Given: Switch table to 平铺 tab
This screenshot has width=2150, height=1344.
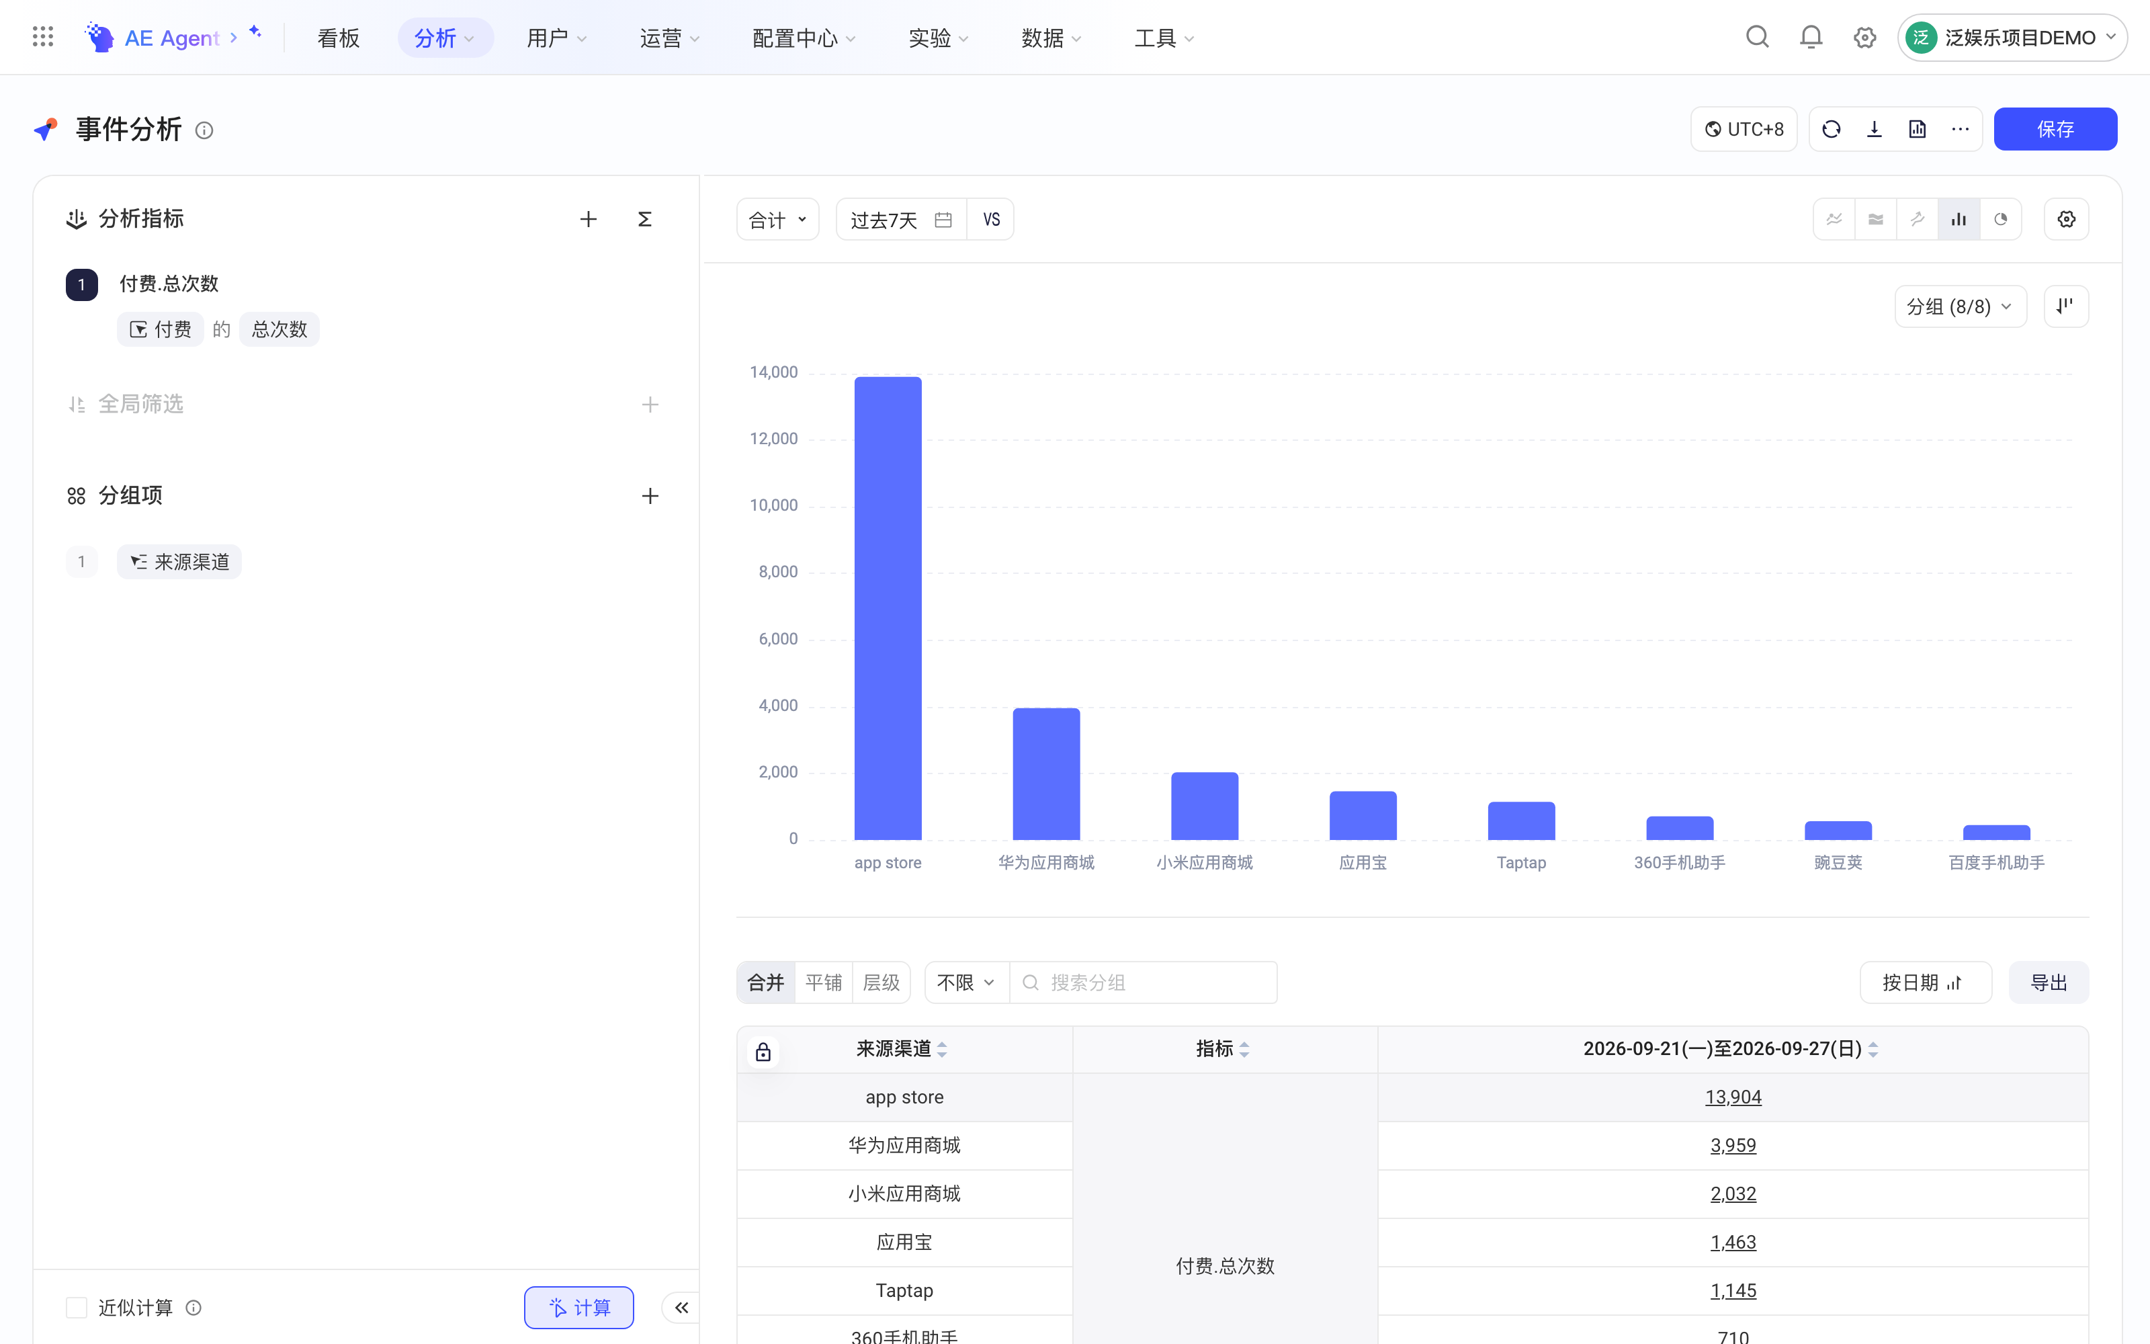Looking at the screenshot, I should point(824,982).
